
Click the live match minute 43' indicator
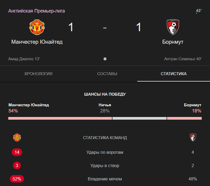199,11
